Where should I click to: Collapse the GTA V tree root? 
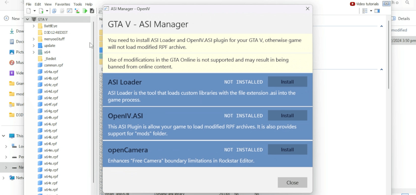[27, 19]
